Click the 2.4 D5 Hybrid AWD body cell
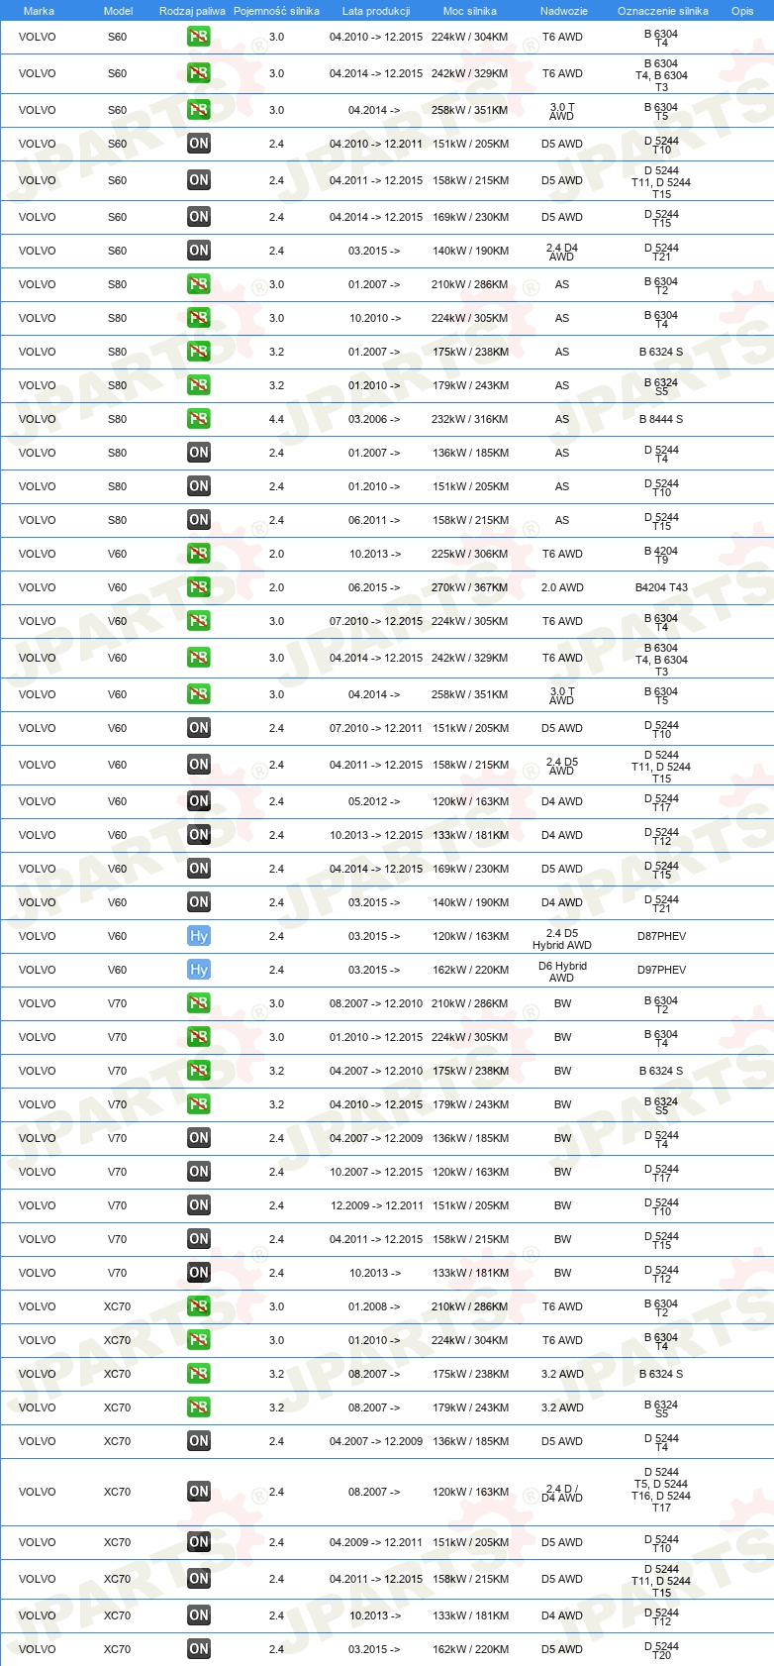Viewport: 774px width, 1666px height. pyautogui.click(x=562, y=939)
